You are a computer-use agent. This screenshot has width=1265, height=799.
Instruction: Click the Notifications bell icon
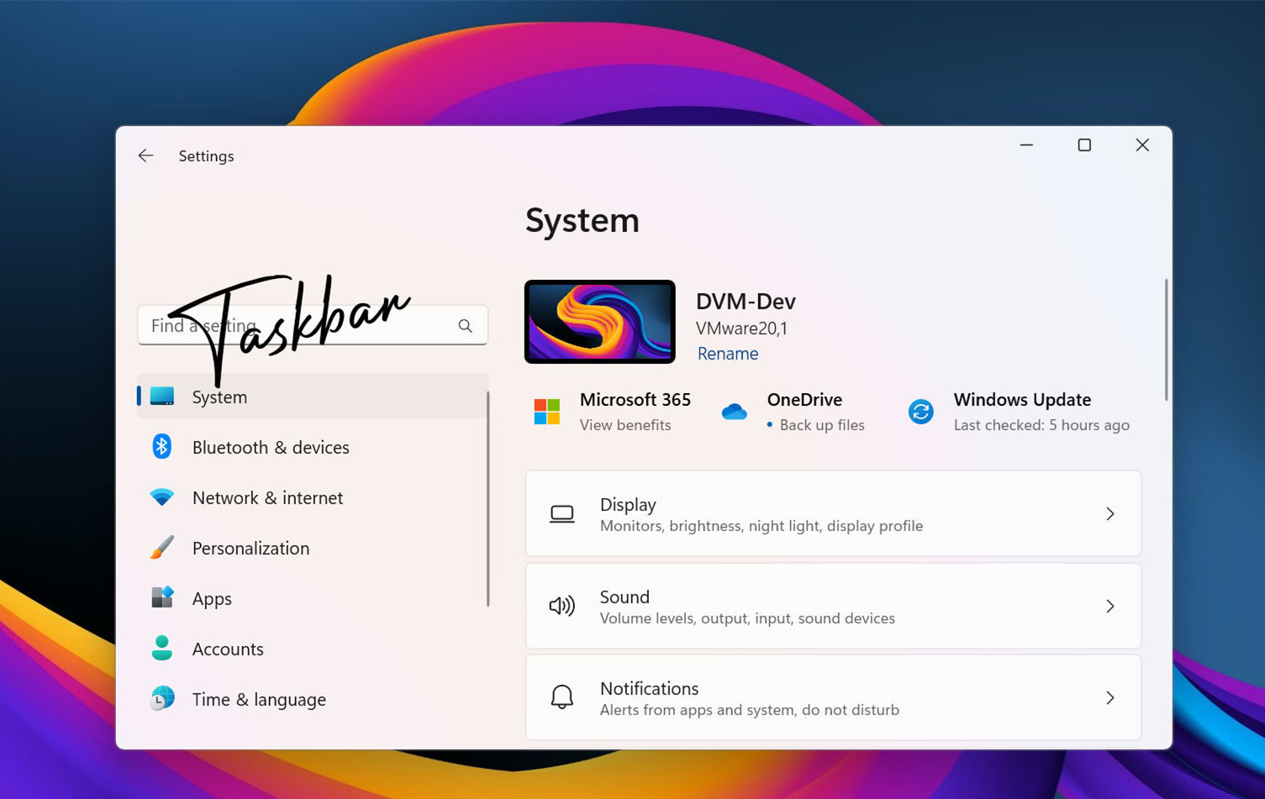[x=562, y=697]
